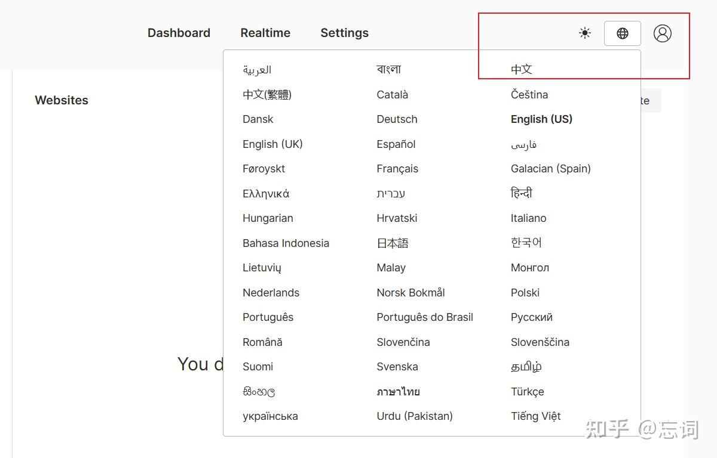The width and height of the screenshot is (717, 458).
Task: Choose Urdu (Pakistan) language option
Action: tap(414, 416)
